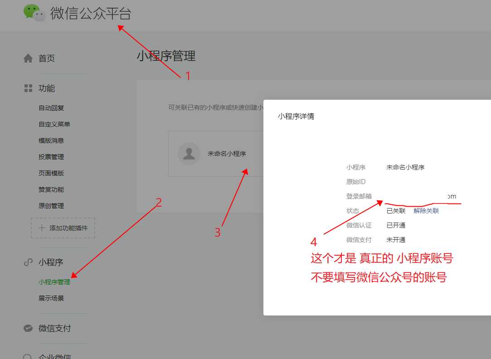Image resolution: width=491 pixels, height=359 pixels.
Task: Open the 未命名小程序 card
Action: coord(216,154)
